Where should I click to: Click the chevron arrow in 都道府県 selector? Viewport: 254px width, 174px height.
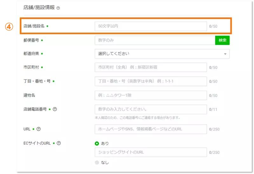225,54
